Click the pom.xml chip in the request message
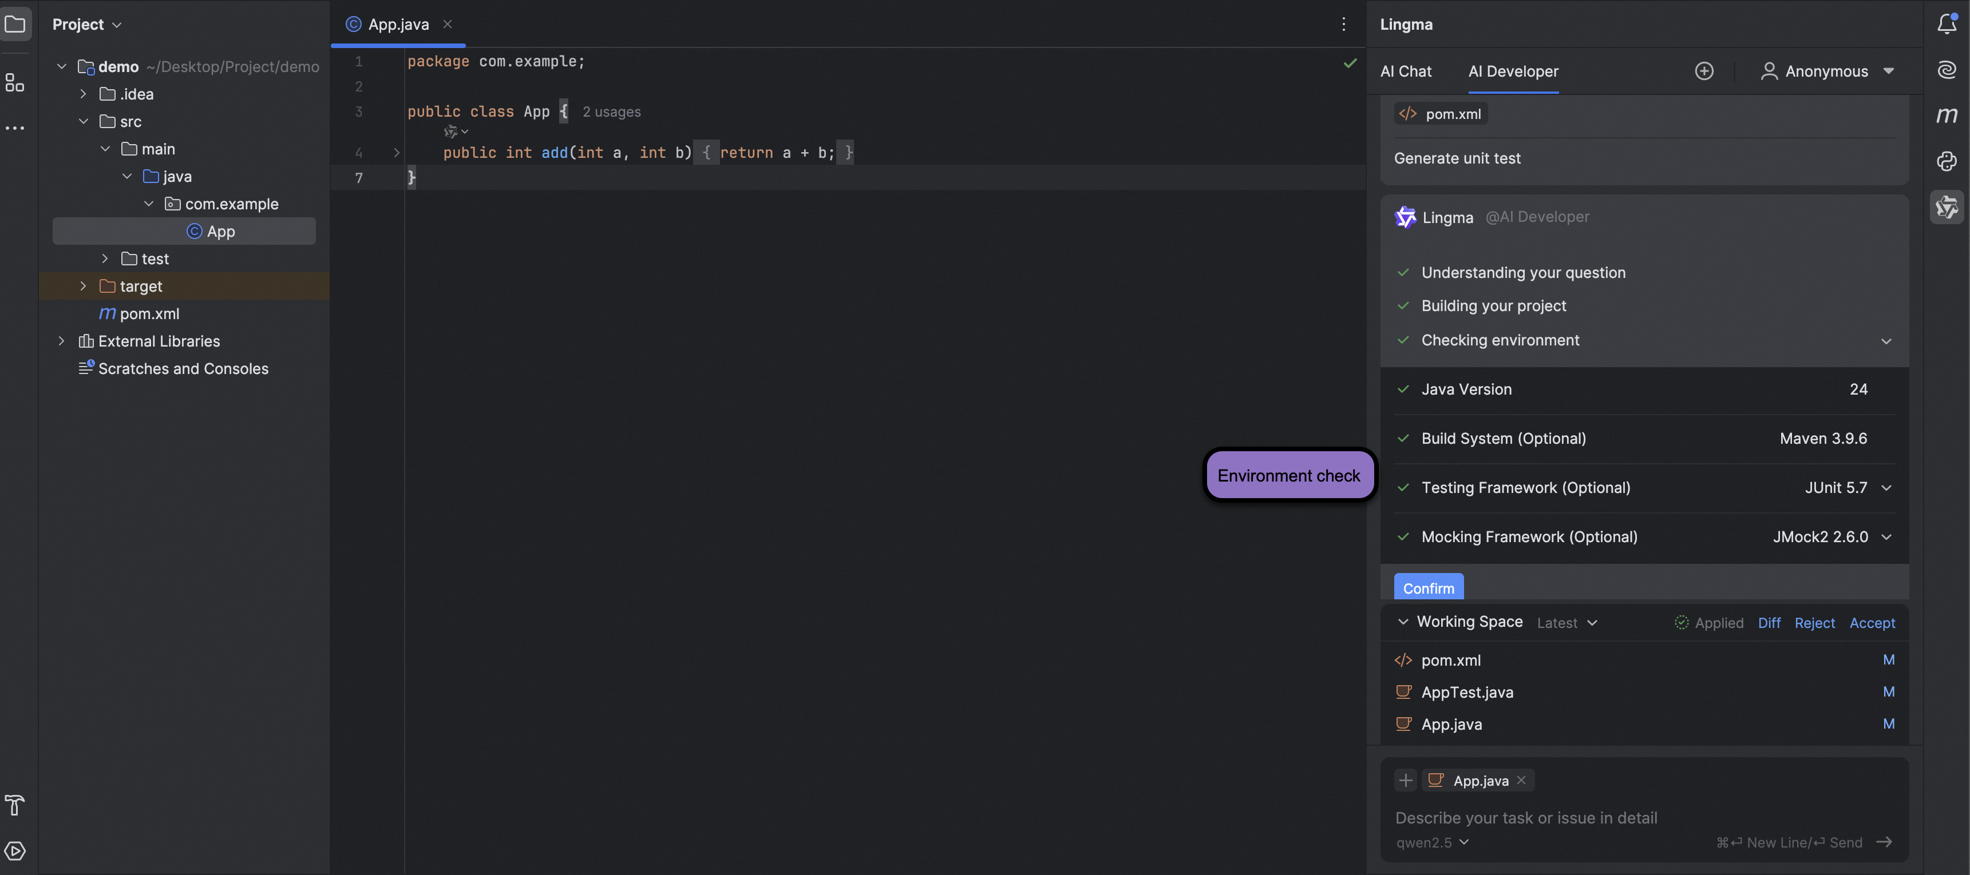 point(1441,114)
